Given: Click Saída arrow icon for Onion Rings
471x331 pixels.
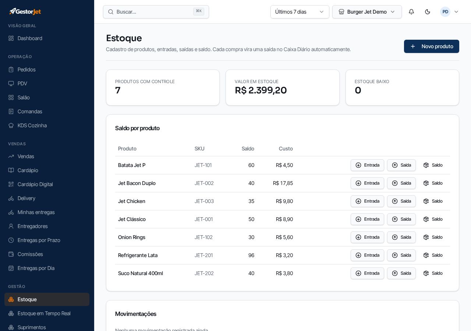Looking at the screenshot, I should [x=395, y=237].
